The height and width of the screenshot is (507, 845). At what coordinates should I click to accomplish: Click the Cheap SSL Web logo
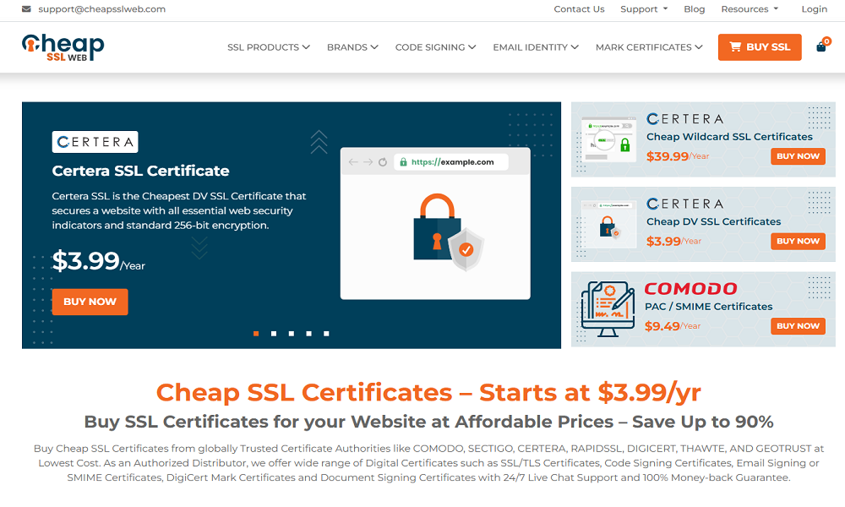point(63,47)
